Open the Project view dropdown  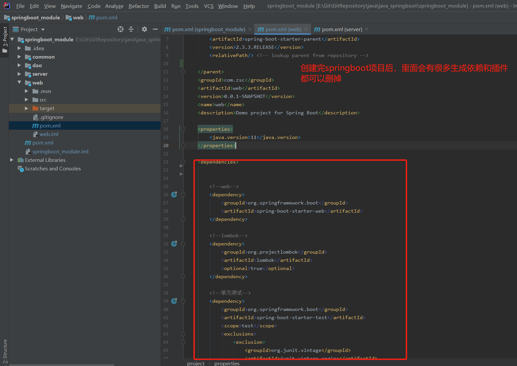coord(43,29)
